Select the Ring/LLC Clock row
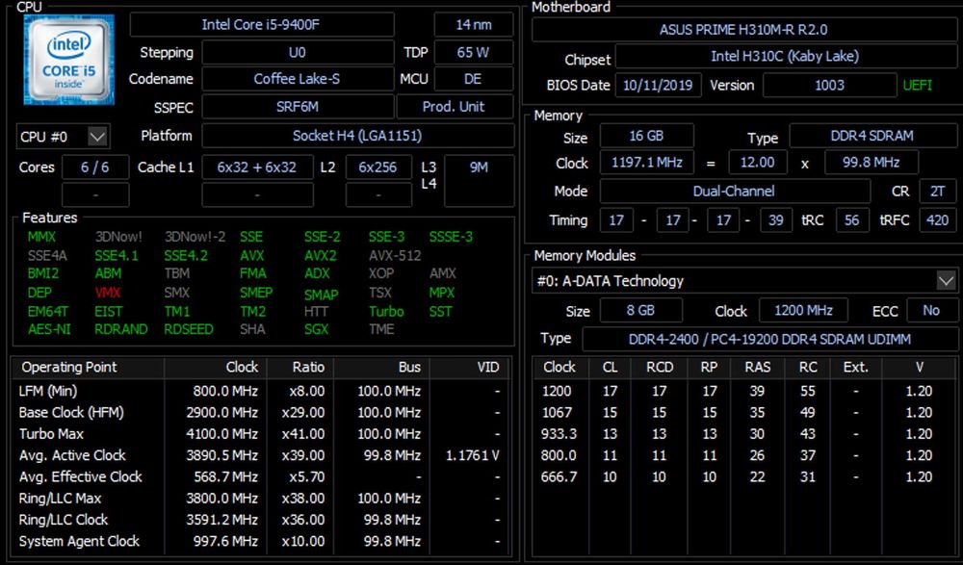The width and height of the screenshot is (963, 565). 260,520
